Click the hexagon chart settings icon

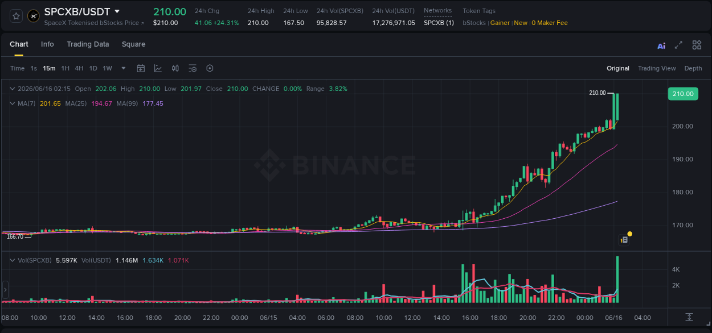[210, 68]
